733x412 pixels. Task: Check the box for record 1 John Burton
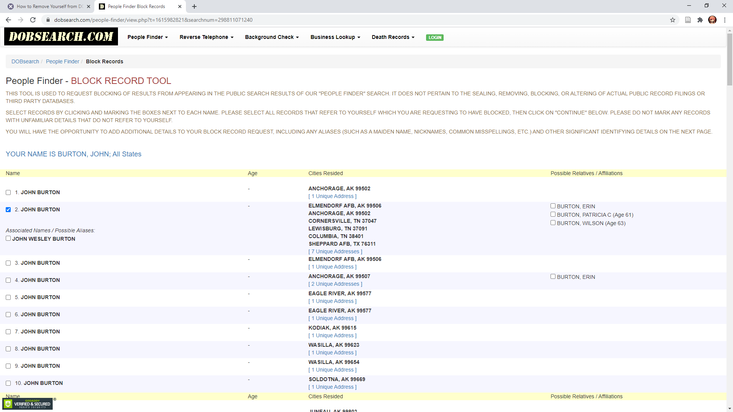pos(8,193)
